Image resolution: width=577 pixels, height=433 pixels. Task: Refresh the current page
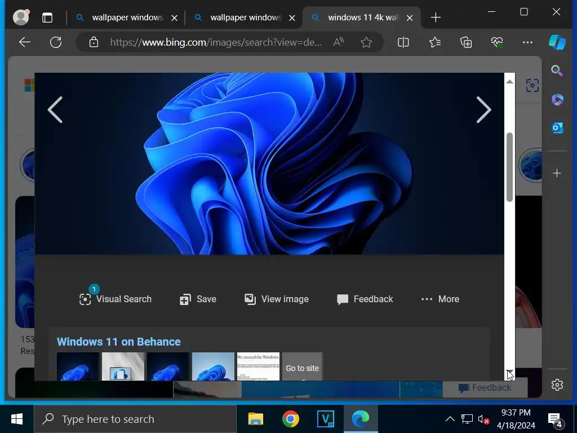tap(56, 42)
